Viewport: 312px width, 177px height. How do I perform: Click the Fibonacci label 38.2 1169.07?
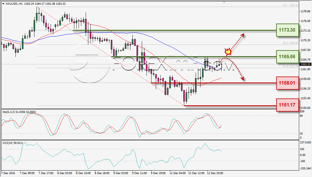(291, 43)
